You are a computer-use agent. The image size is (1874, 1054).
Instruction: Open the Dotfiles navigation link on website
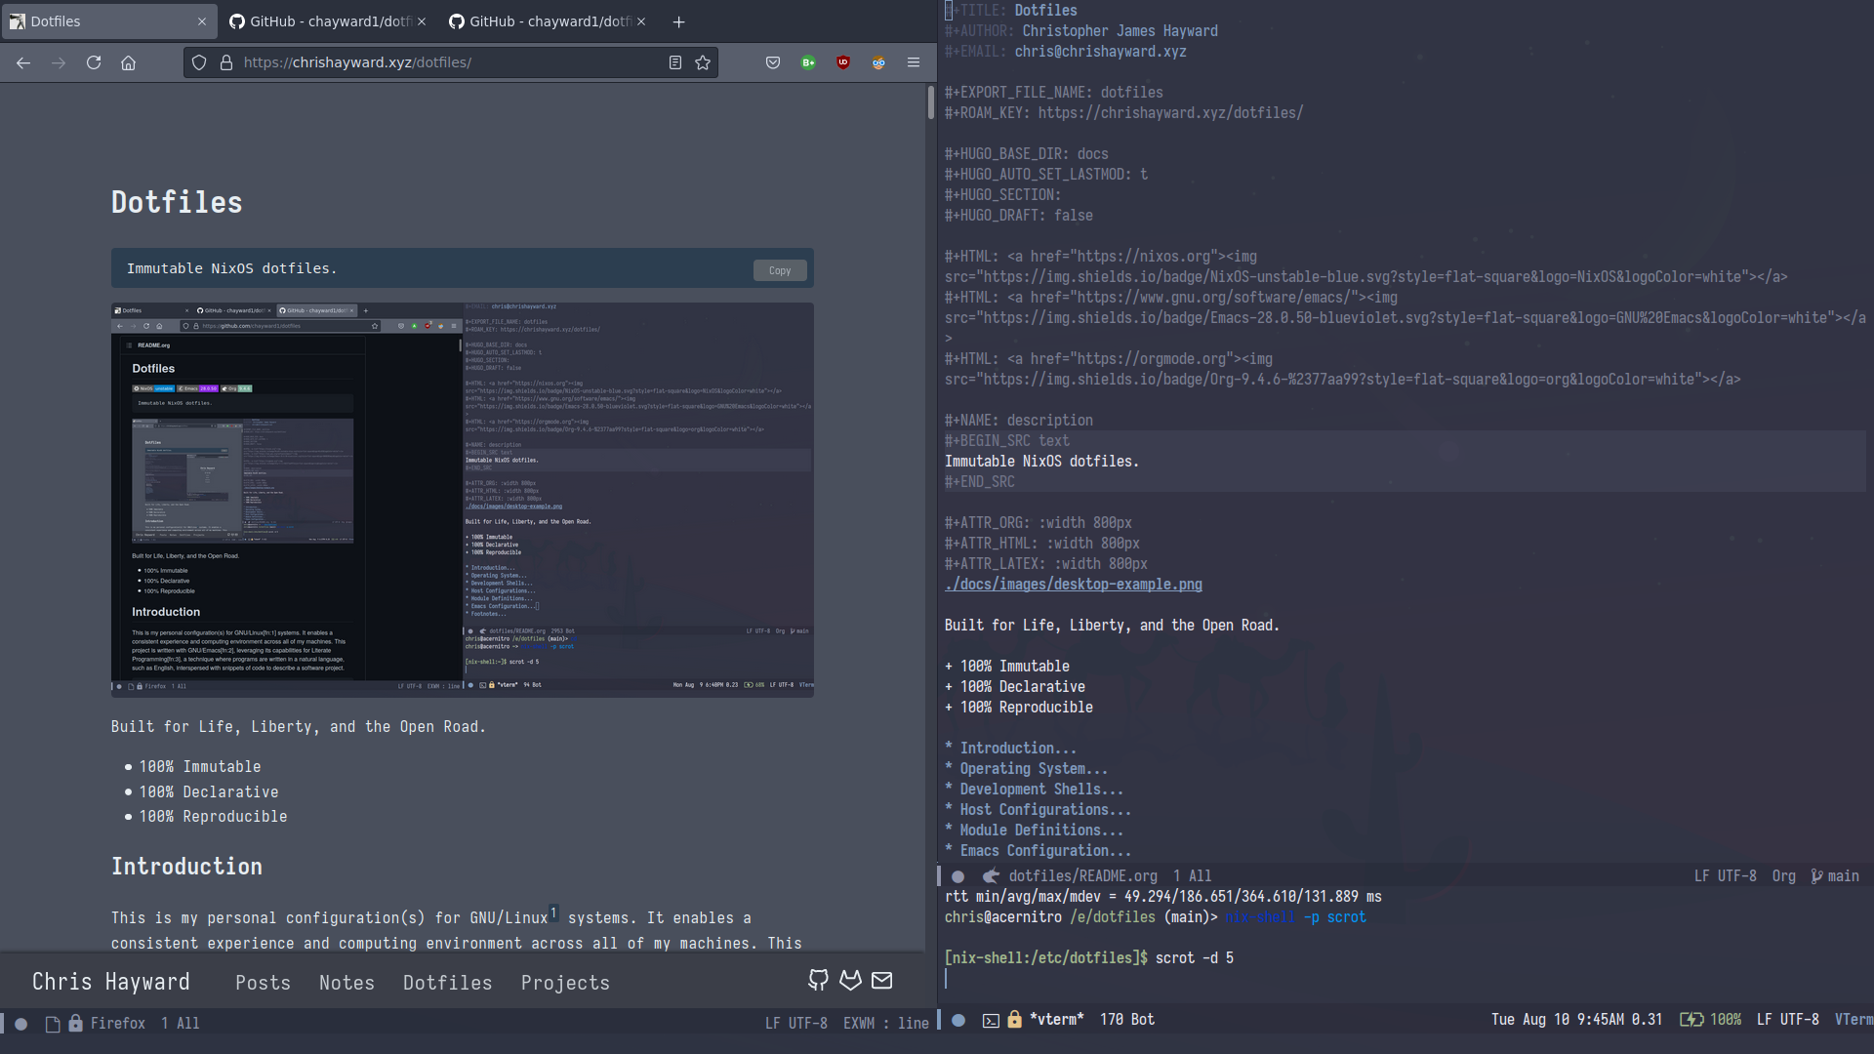click(x=447, y=982)
